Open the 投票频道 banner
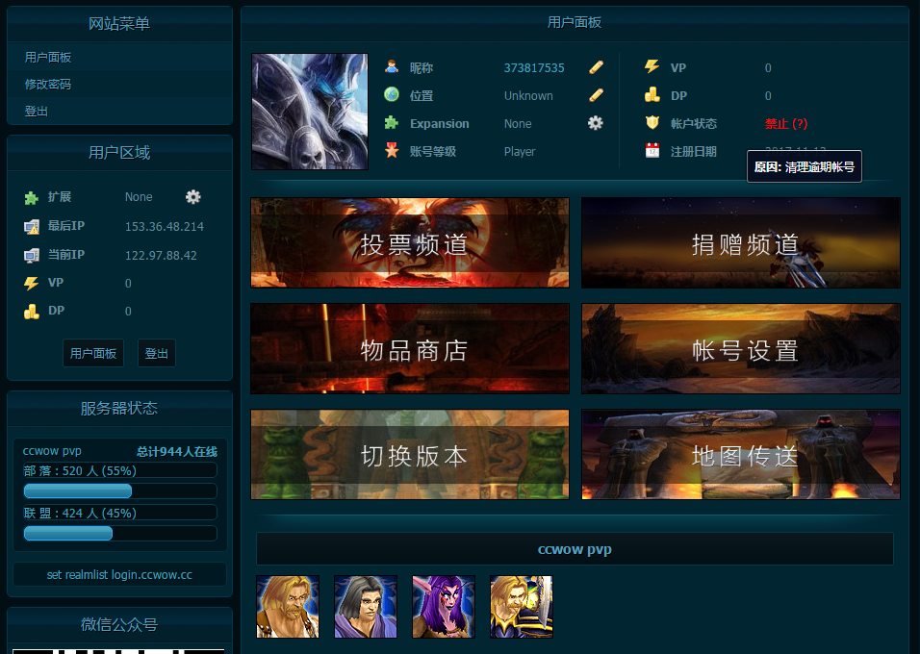The height and width of the screenshot is (654, 920). click(x=410, y=243)
